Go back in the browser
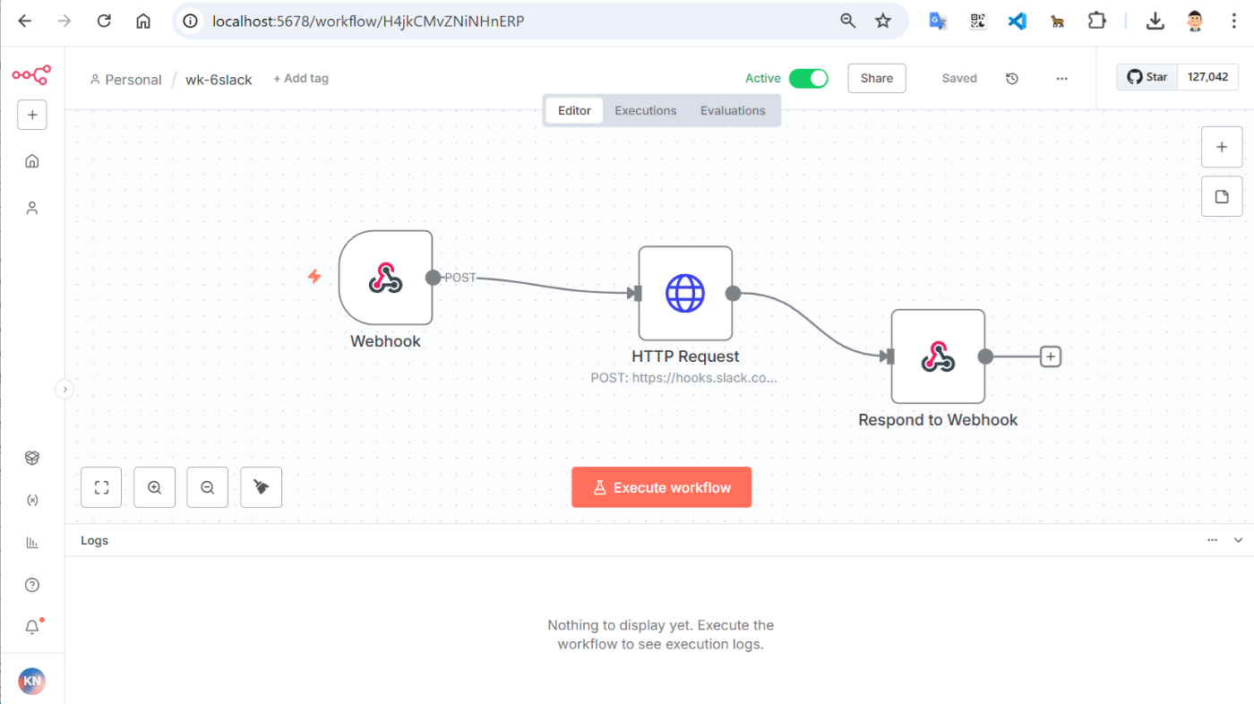This screenshot has width=1254, height=704. [x=24, y=21]
